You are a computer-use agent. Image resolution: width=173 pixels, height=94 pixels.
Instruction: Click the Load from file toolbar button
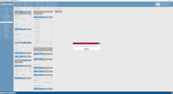pyautogui.click(x=19, y=6)
